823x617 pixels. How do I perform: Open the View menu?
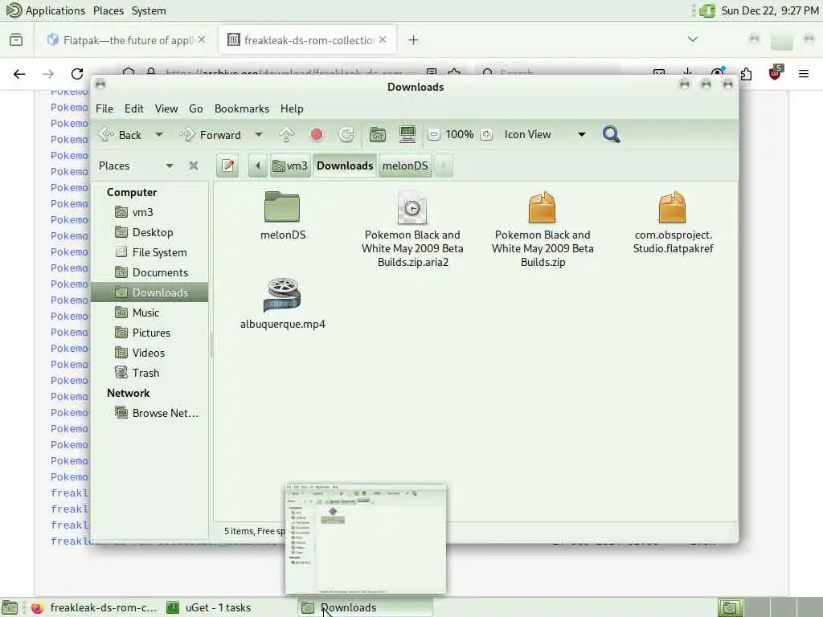pyautogui.click(x=166, y=108)
